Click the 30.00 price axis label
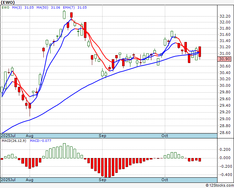 tap(225, 85)
